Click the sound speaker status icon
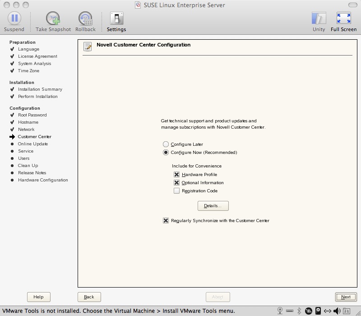Image resolution: width=361 pixels, height=316 pixels. [337, 311]
